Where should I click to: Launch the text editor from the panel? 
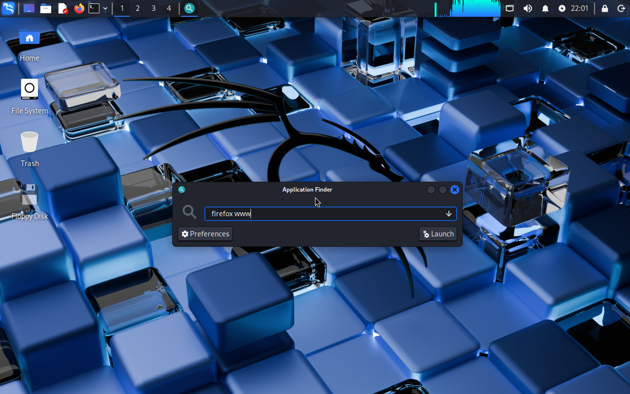(x=63, y=8)
